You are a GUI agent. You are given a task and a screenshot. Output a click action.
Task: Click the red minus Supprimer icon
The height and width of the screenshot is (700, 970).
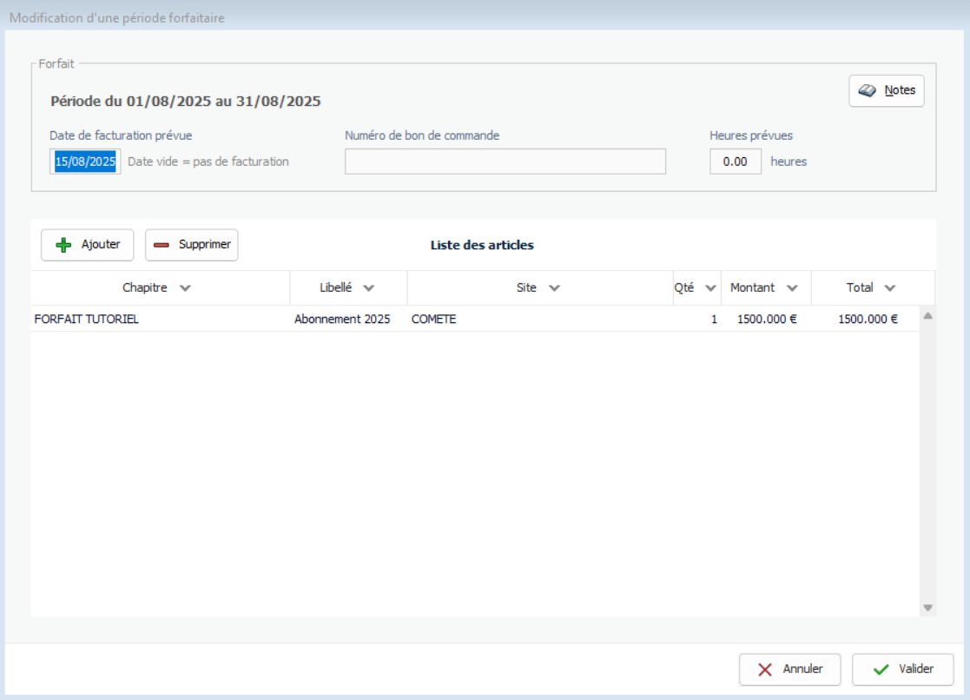[x=162, y=245]
